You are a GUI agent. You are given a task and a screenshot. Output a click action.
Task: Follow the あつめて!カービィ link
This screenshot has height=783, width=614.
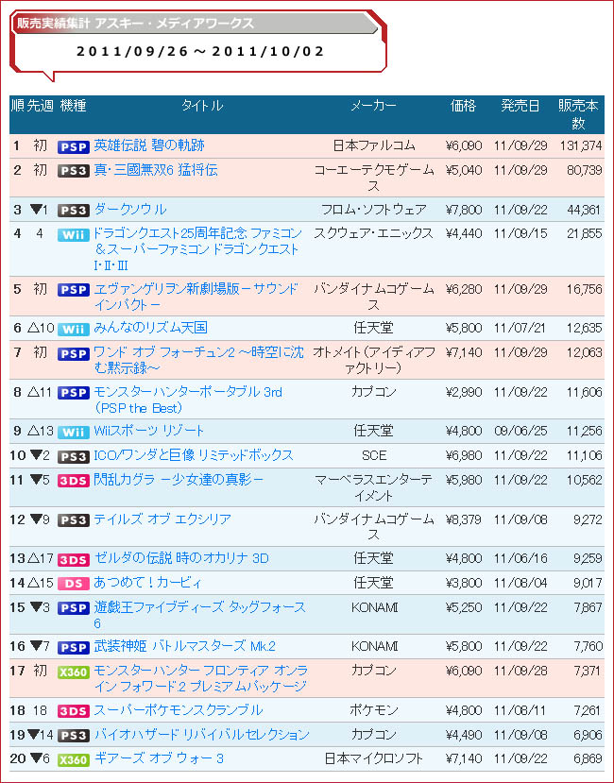[147, 583]
